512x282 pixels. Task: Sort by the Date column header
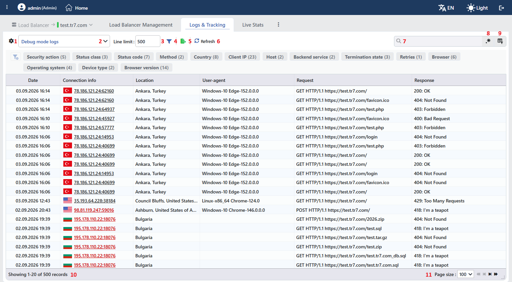pyautogui.click(x=33, y=80)
